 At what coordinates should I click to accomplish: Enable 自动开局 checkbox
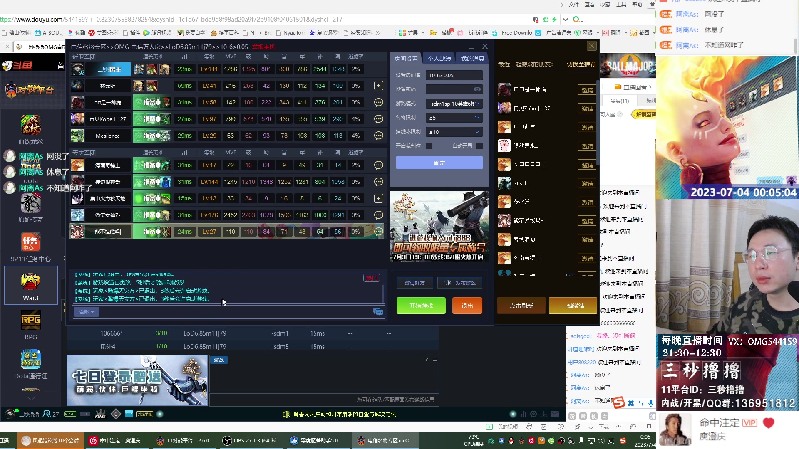479,146
